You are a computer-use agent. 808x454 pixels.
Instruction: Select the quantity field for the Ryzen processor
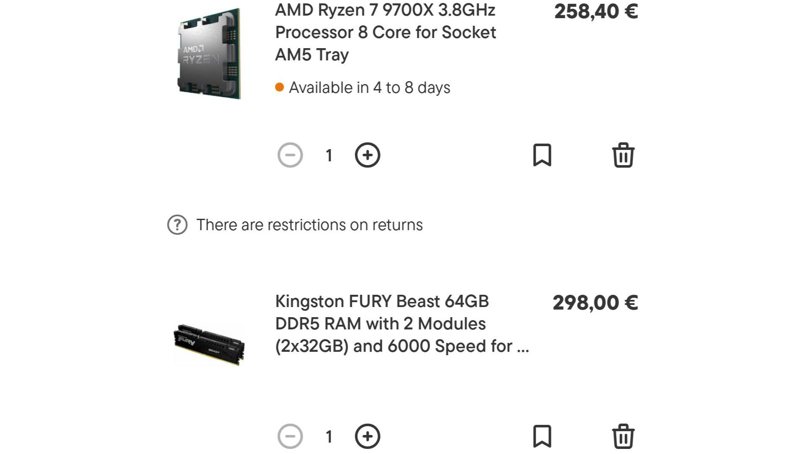pos(329,155)
